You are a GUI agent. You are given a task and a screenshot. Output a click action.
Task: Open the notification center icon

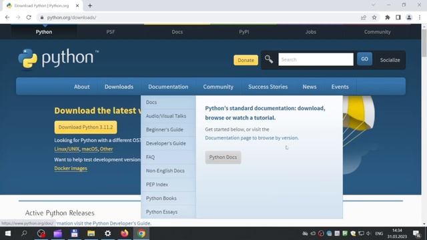click(x=416, y=233)
